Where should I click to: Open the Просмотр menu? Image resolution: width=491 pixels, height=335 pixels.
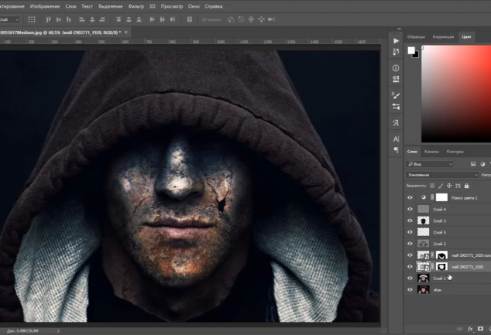(172, 6)
